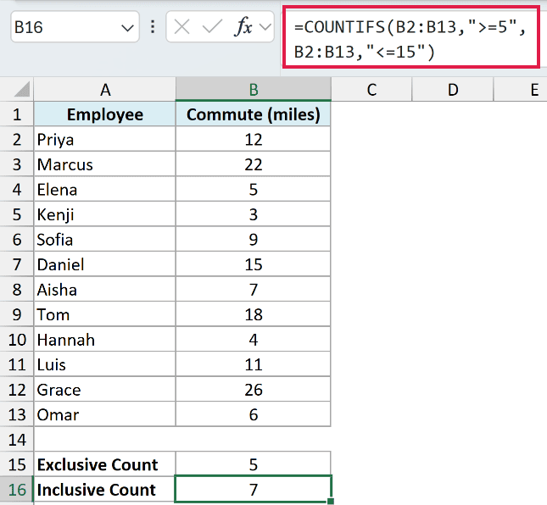
Task: Select the cell containing Hannah
Action: 105,340
